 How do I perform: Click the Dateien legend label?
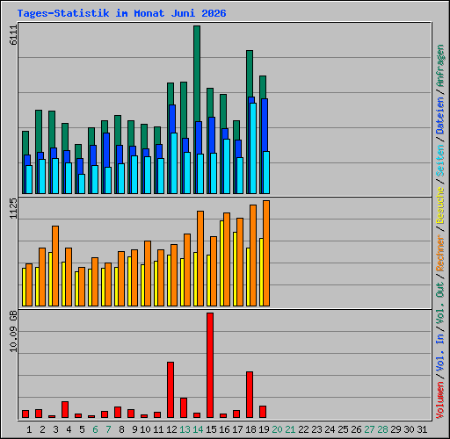[440, 116]
